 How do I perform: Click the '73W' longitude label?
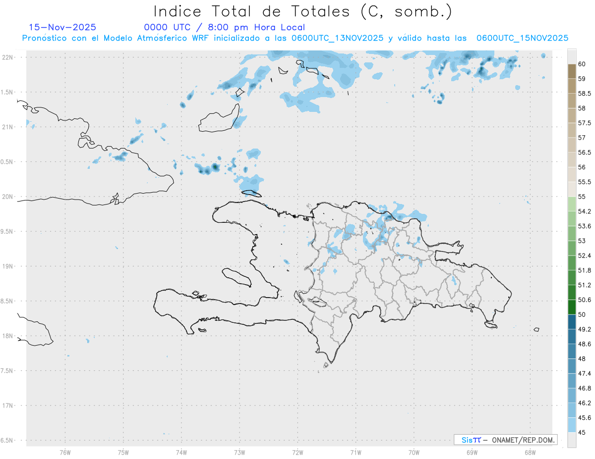[239, 452]
